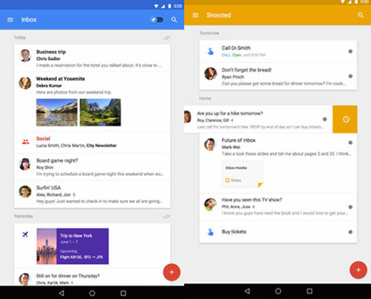371x299 pixels.
Task: Open the Board game night? email
Action: coord(92,167)
